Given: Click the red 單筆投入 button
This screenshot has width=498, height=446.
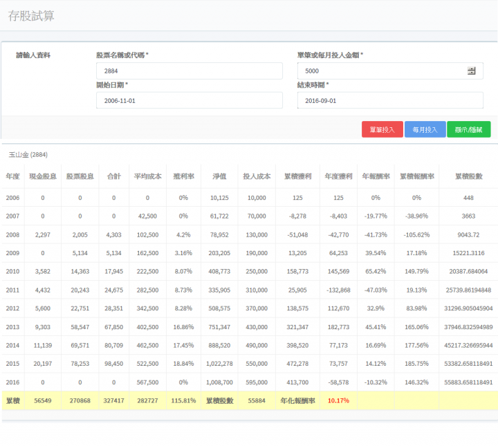Looking at the screenshot, I should point(382,129).
